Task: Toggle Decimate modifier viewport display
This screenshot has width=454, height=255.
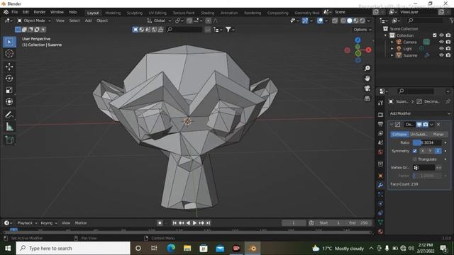Action: pos(419,125)
